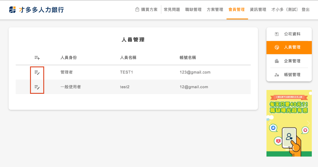
Task: Click the 才小多（測試）account name
Action: [x=284, y=10]
